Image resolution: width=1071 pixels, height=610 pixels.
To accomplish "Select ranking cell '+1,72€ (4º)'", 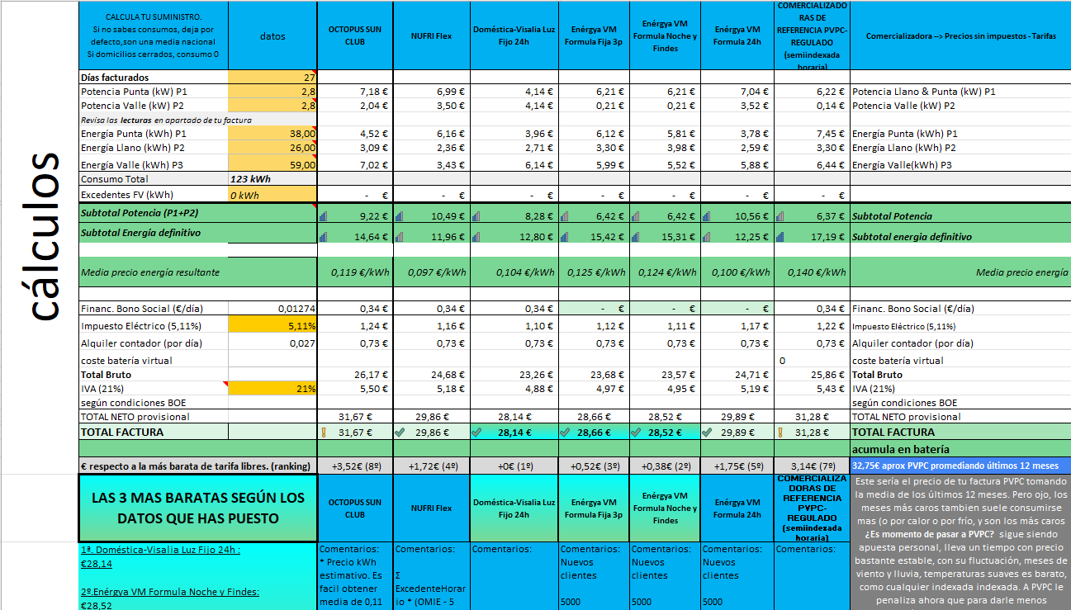I will pos(432,466).
